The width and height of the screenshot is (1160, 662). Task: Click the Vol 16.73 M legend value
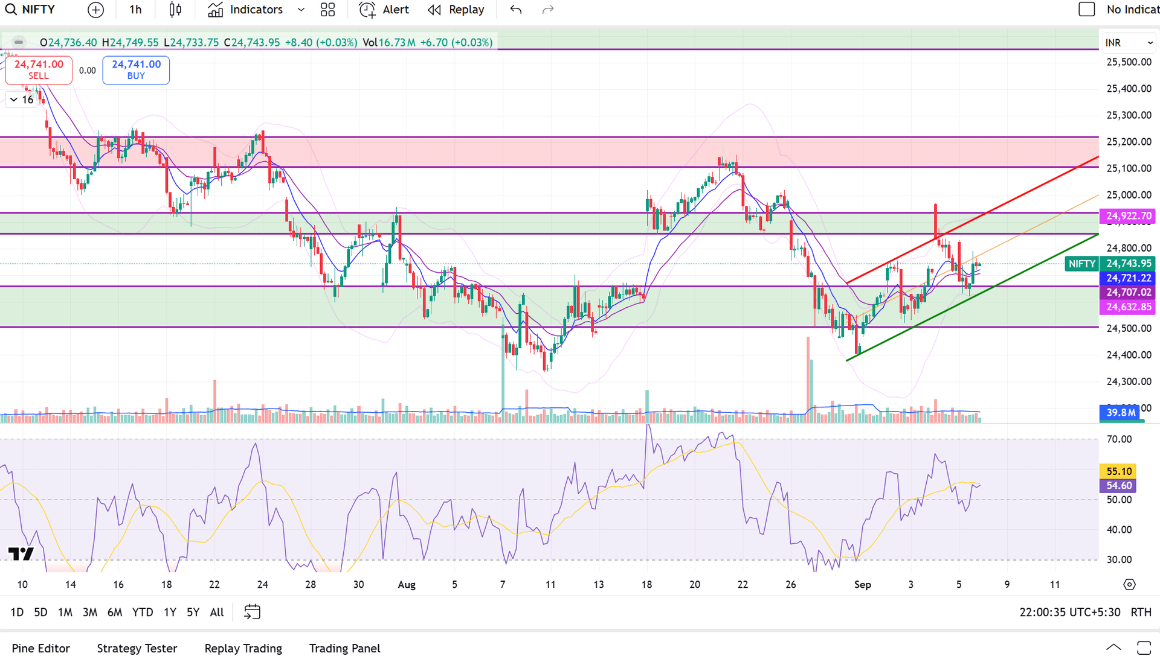tap(389, 43)
